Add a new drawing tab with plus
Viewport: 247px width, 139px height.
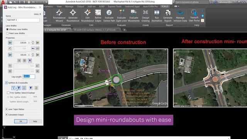pos(124,30)
